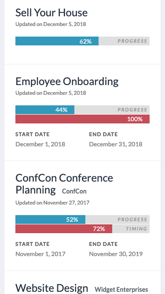The width and height of the screenshot is (165, 294).
Task: Click the red 72% timing bar
Action: [x=83, y=229]
